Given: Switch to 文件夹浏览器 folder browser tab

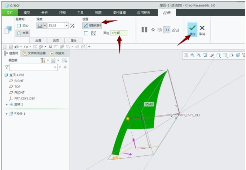Looking at the screenshot, I should (x=34, y=53).
